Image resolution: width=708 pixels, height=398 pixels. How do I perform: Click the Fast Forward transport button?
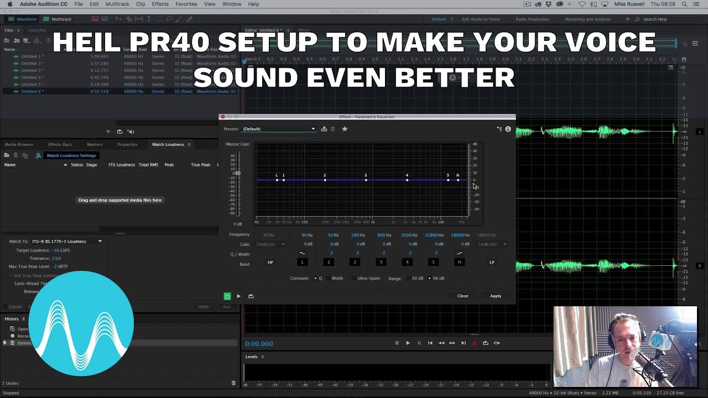[x=452, y=343]
